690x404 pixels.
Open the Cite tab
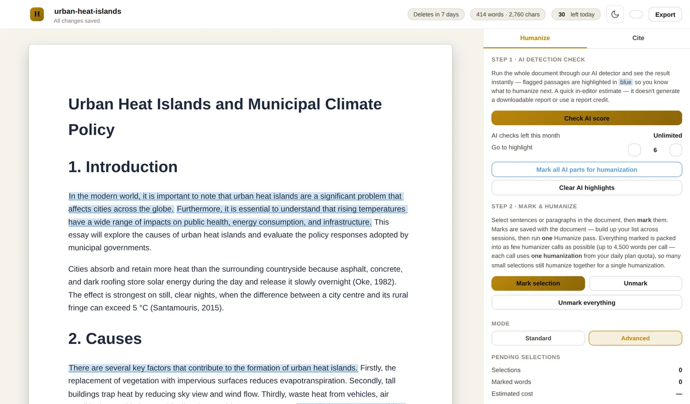[638, 38]
